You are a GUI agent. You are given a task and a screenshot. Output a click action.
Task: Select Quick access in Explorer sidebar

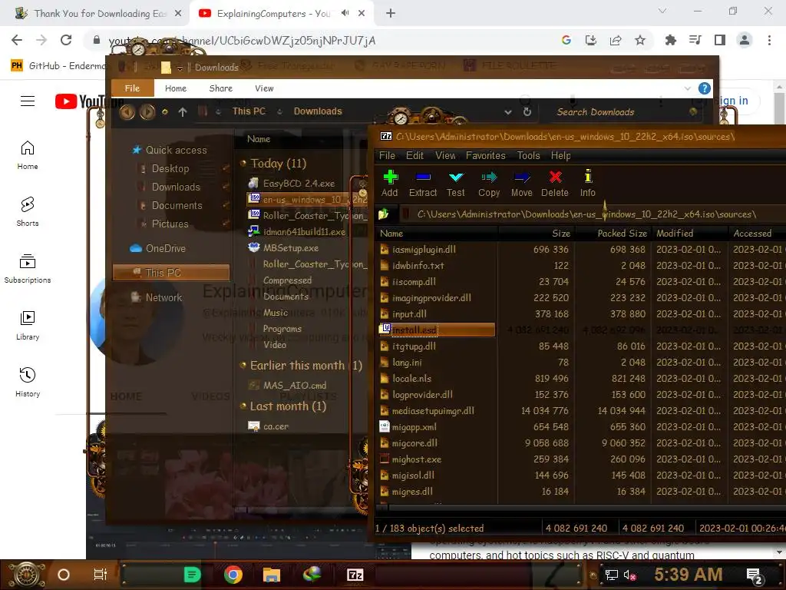[x=176, y=150]
